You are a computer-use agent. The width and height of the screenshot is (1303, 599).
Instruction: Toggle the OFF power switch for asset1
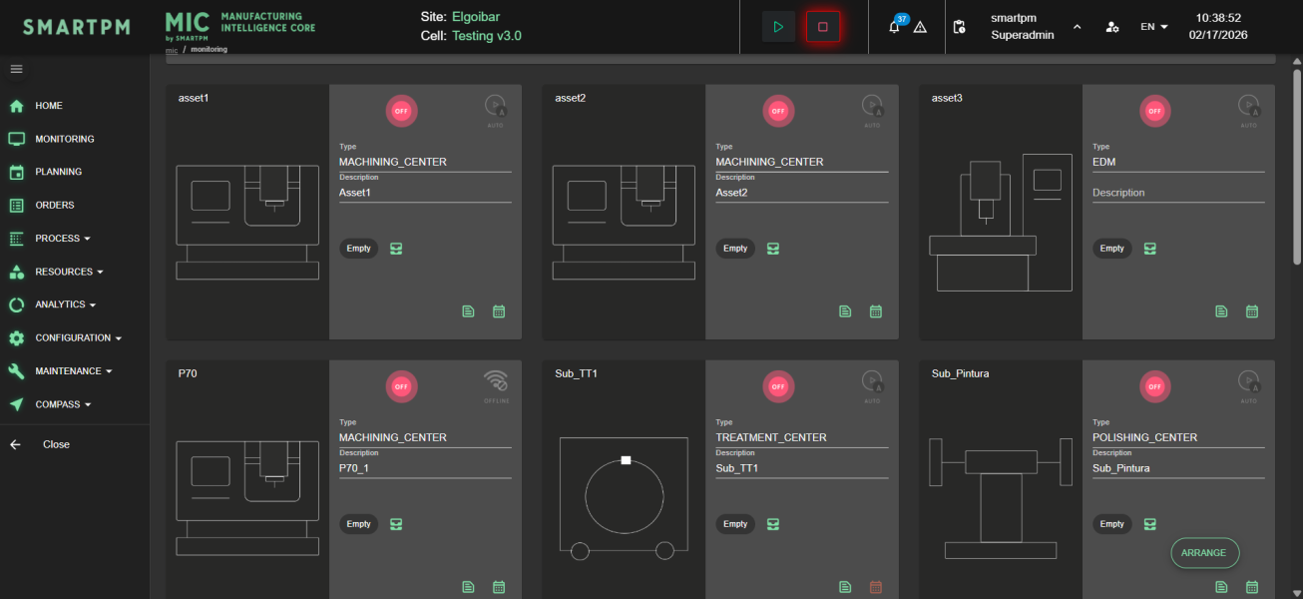pos(401,111)
